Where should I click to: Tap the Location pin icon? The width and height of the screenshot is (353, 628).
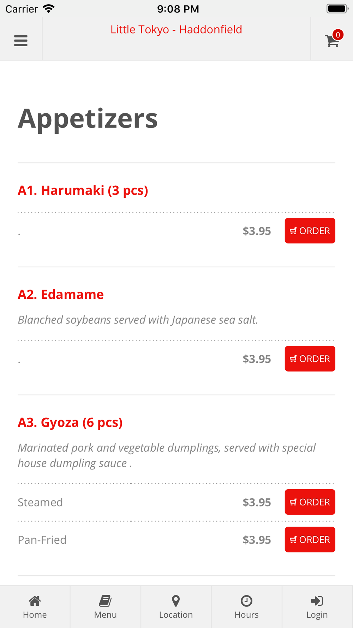[x=176, y=601]
